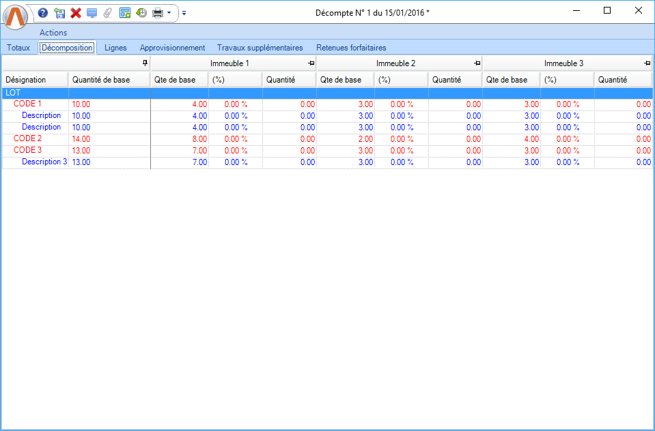
Task: Click the printer icon
Action: (x=158, y=12)
